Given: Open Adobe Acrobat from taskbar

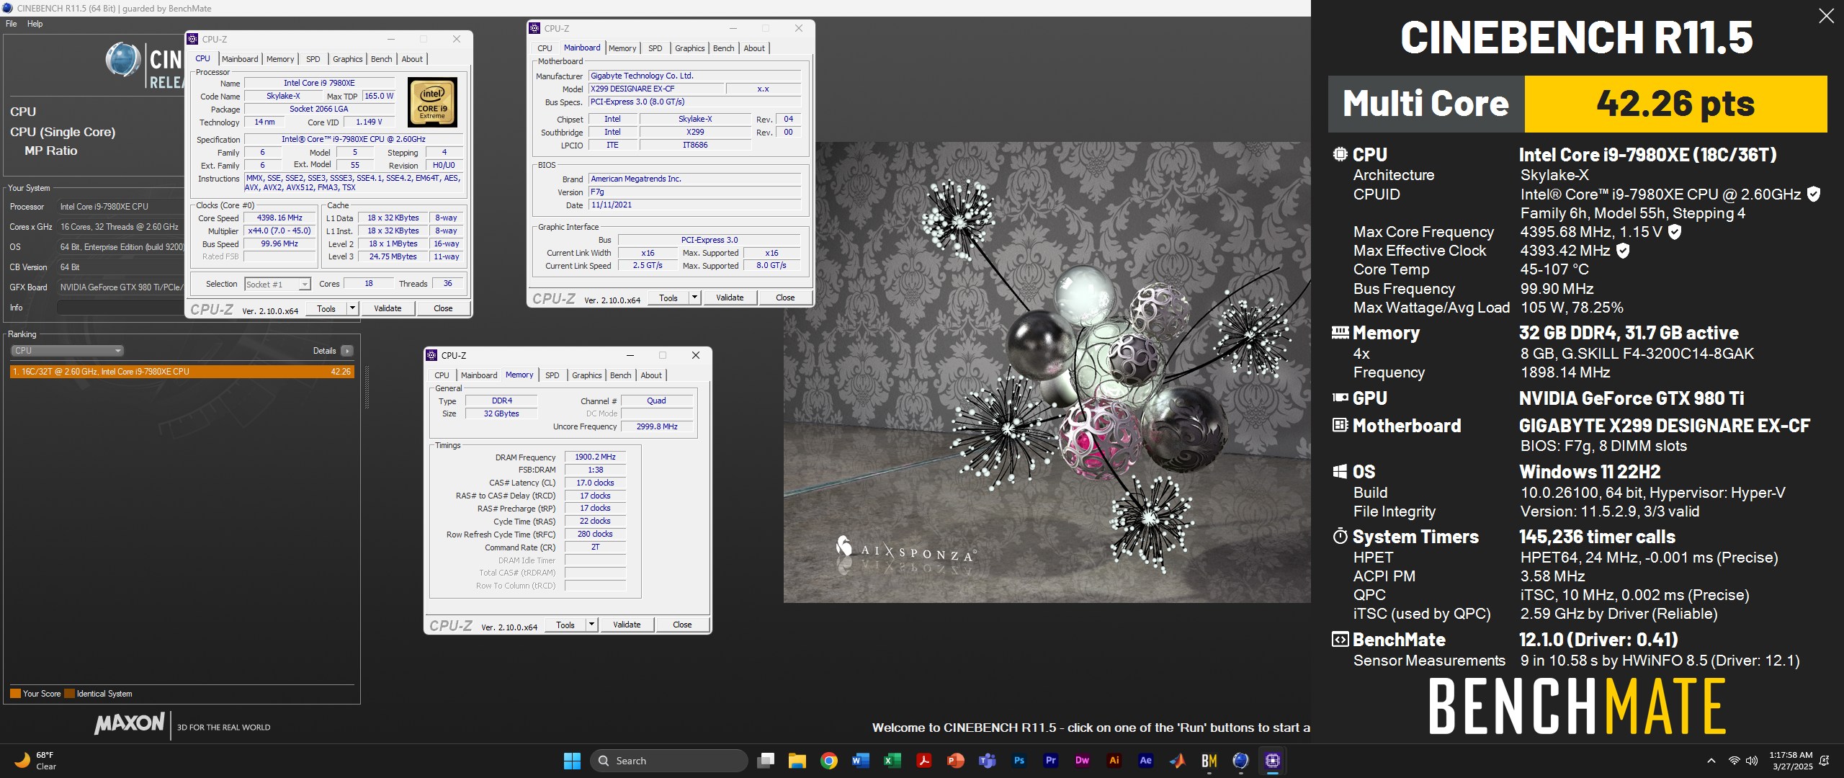Looking at the screenshot, I should click(923, 761).
